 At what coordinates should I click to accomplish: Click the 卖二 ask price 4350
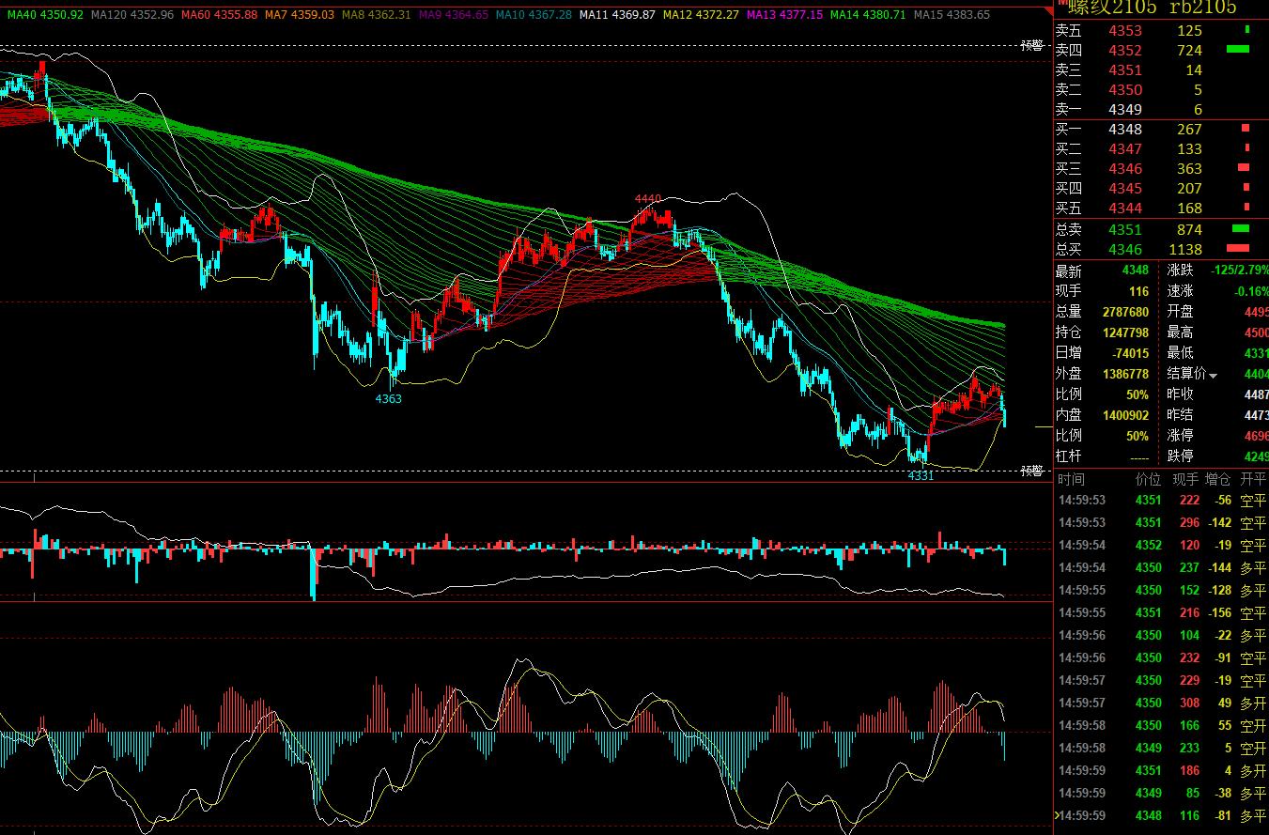[1125, 90]
